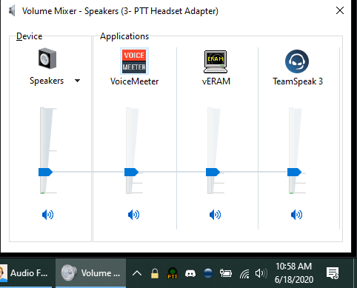Close the Volume Mixer window
The width and height of the screenshot is (357, 288).
(340, 10)
